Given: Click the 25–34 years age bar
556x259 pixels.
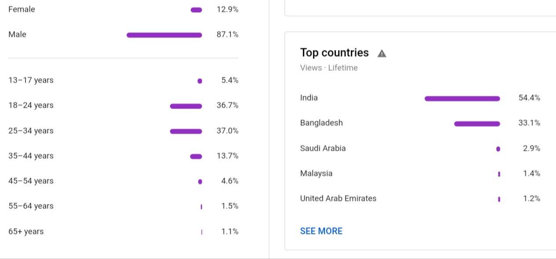Looking at the screenshot, I should pyautogui.click(x=186, y=131).
